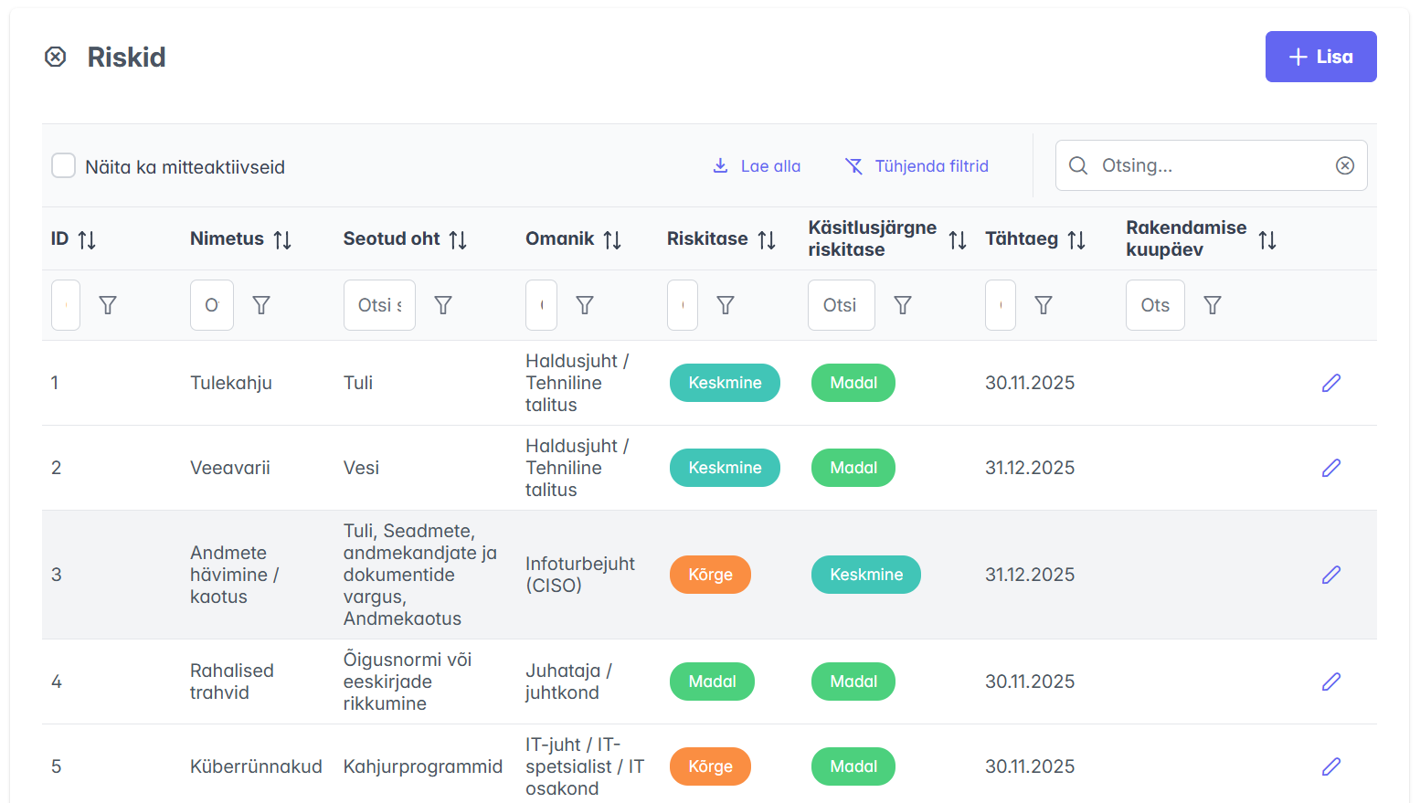Click Tühjenda filtrid to clear filters
This screenshot has width=1420, height=803.
click(x=917, y=166)
